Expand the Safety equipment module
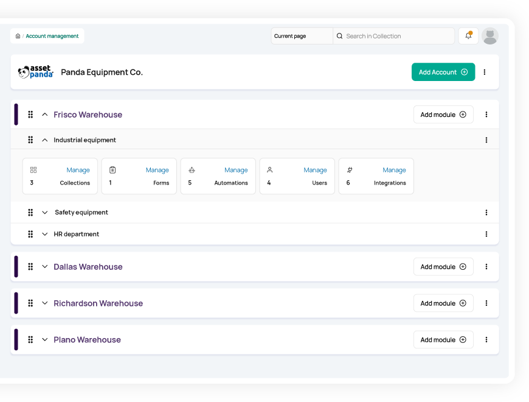 pyautogui.click(x=44, y=213)
